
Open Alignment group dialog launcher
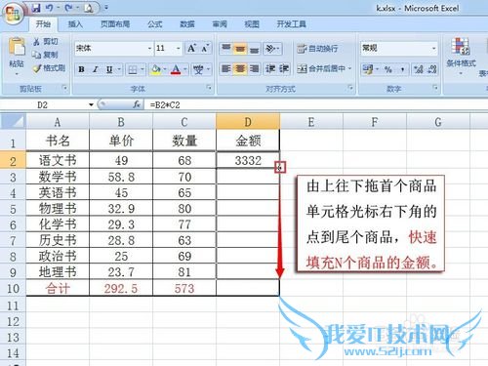(350, 88)
